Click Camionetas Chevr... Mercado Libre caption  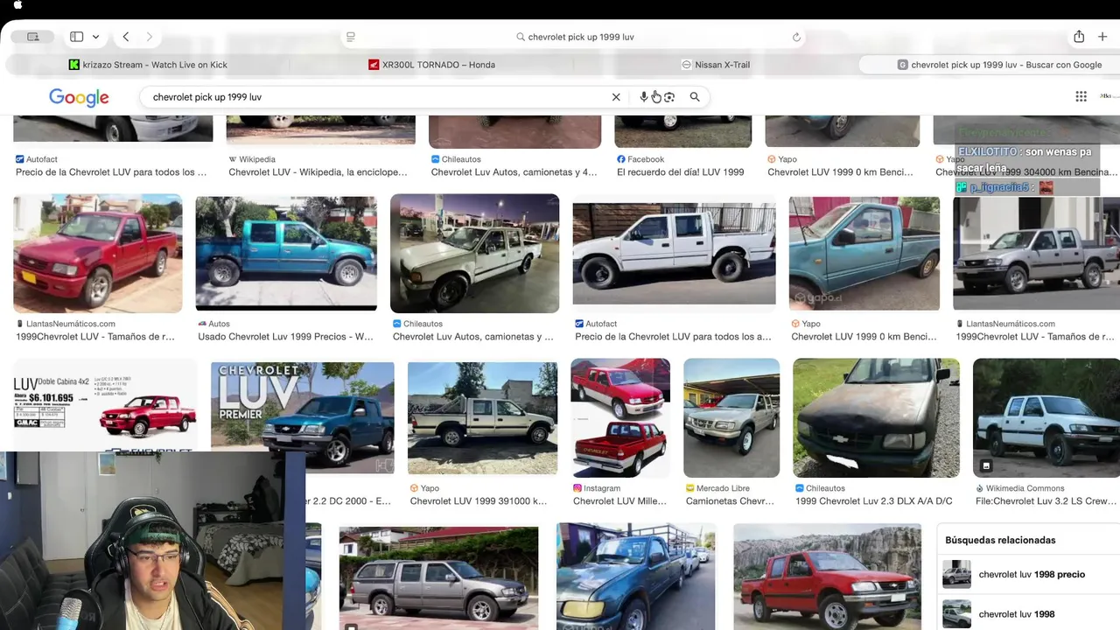(730, 501)
